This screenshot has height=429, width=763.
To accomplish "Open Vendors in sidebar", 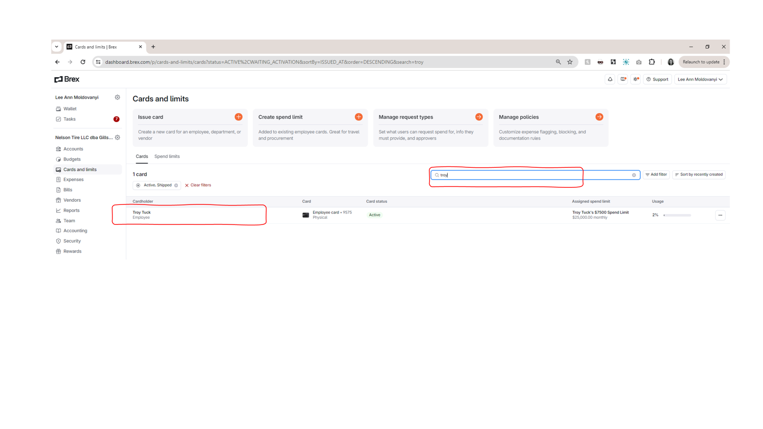I will pos(72,200).
